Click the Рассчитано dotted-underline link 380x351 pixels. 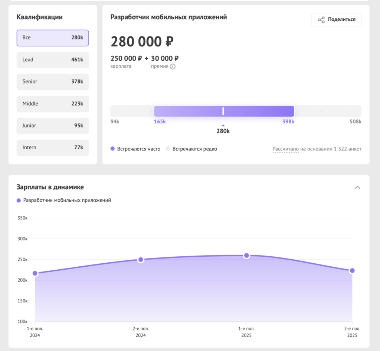285,149
